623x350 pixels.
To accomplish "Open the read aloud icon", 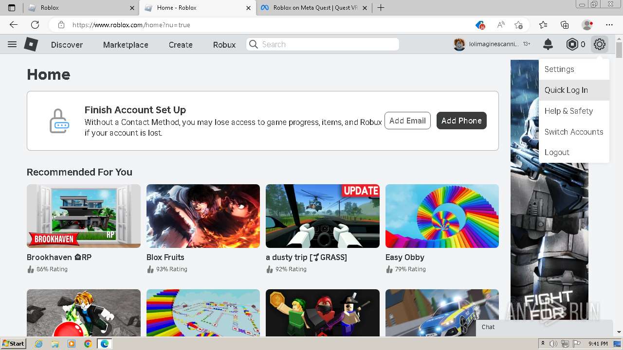I will (x=501, y=25).
